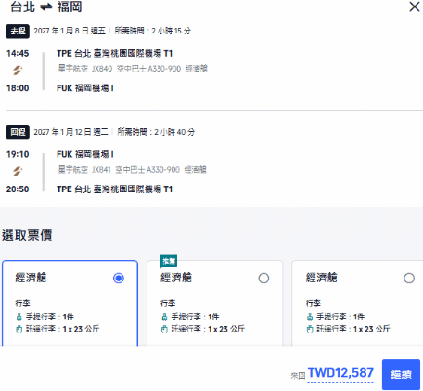Click carry-on baggage icon in third fare card
The width and height of the screenshot is (423, 391).
tap(310, 317)
